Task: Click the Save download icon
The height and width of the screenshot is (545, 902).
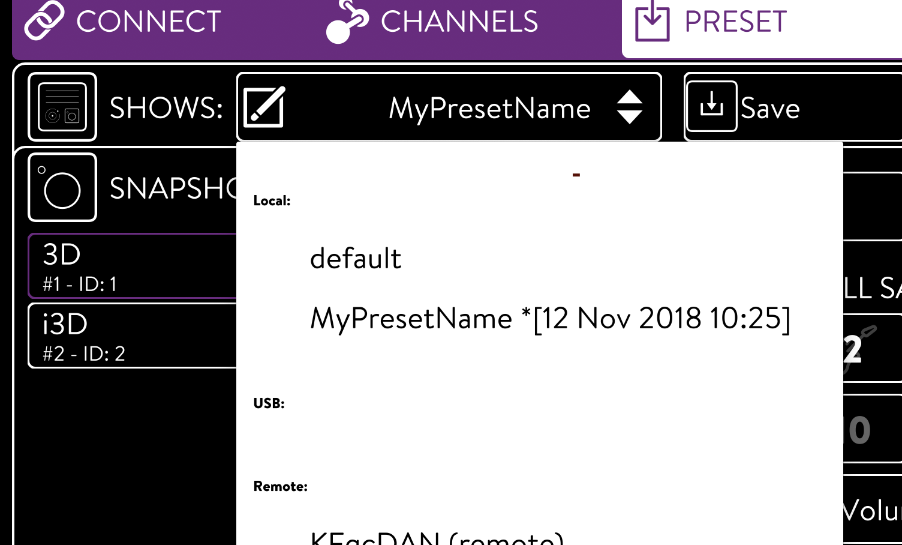Action: pyautogui.click(x=711, y=106)
